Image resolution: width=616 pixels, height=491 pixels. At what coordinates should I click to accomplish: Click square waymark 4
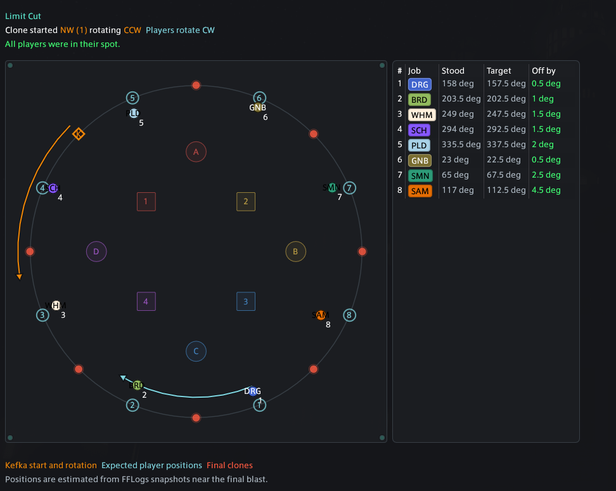click(x=146, y=301)
